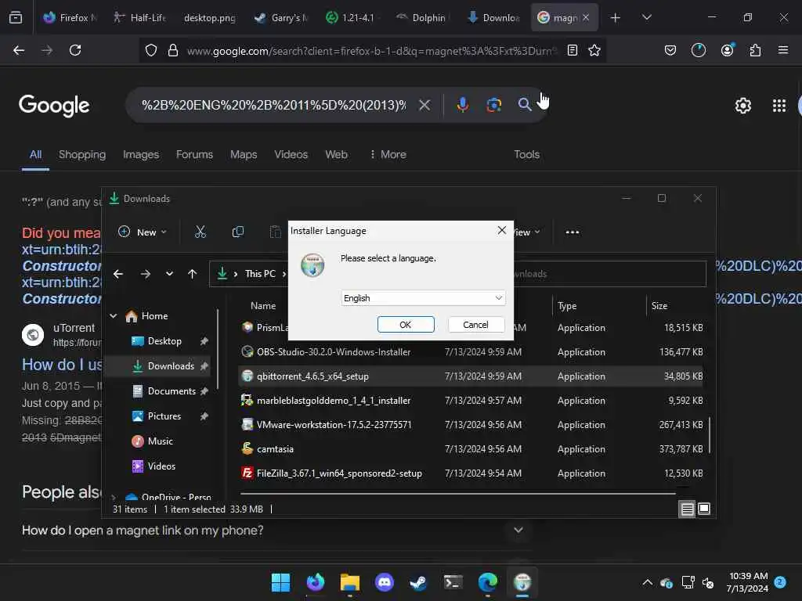Switch Explorer to large thumbnails view
This screenshot has height=601, width=802.
tap(704, 509)
